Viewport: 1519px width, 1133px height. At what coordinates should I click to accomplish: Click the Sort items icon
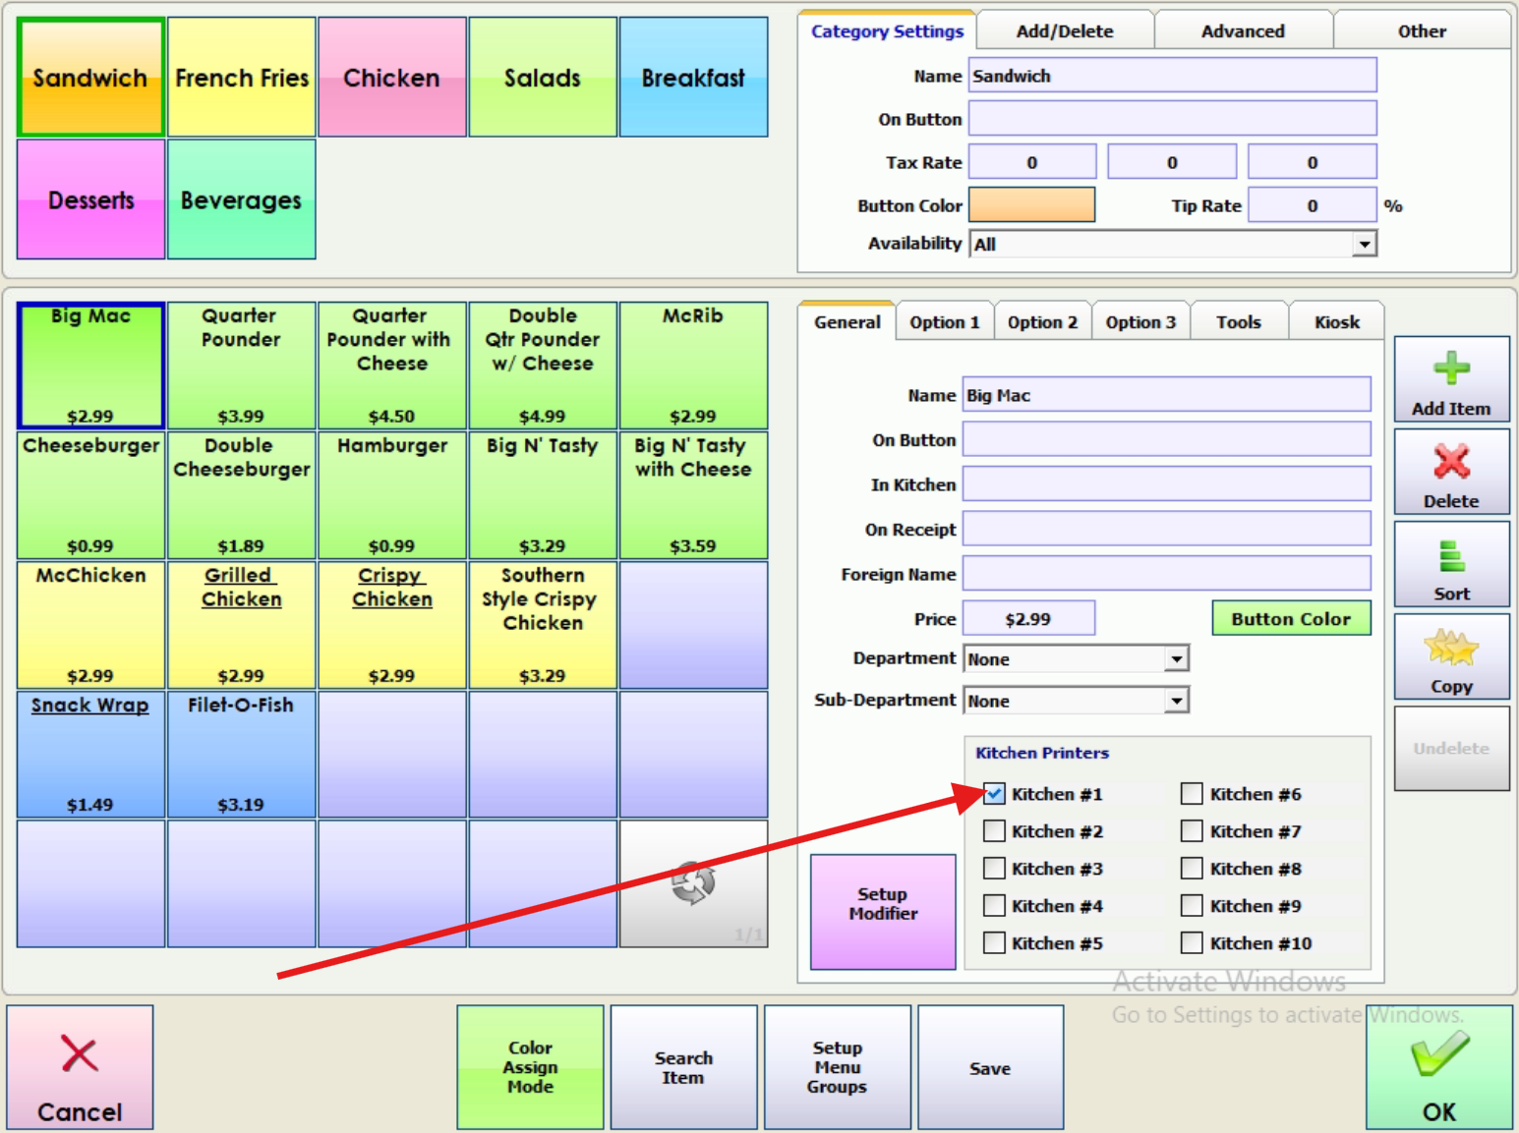[1451, 555]
